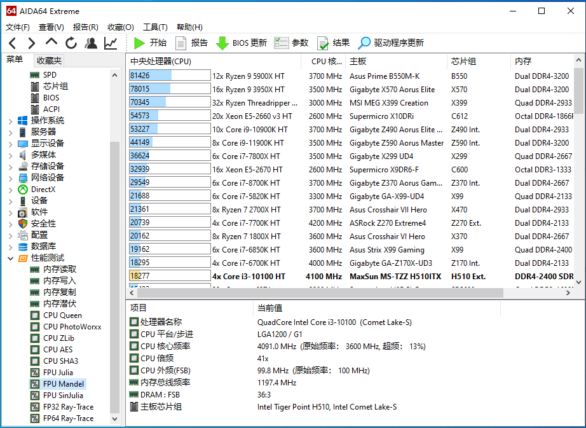Screen dimensions: 586x428
Task: Select the Ryzen 9 5900X result row
Action: click(x=351, y=76)
